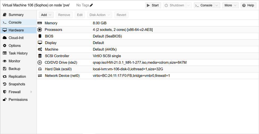Select the Display hardware row

106,43
